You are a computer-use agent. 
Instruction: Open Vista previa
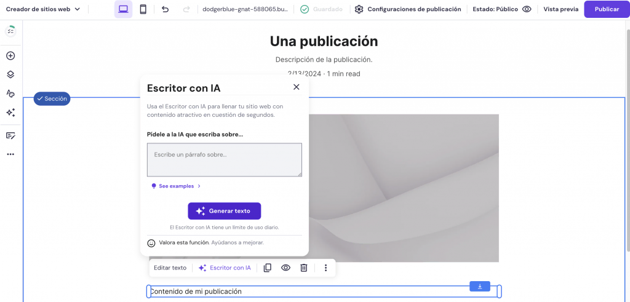[x=561, y=9]
